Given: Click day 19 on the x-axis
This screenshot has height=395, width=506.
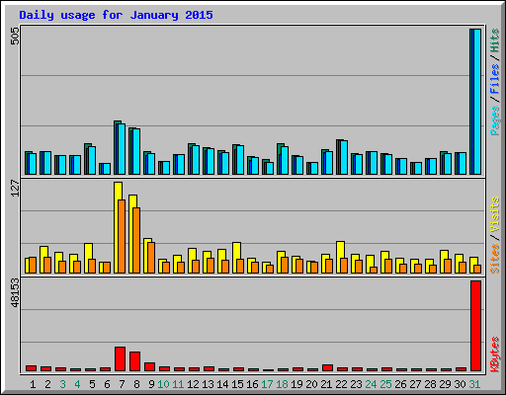Looking at the screenshot, I should click(x=296, y=384).
